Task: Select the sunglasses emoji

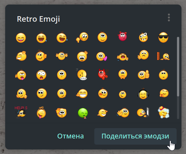Action: [x=163, y=37]
